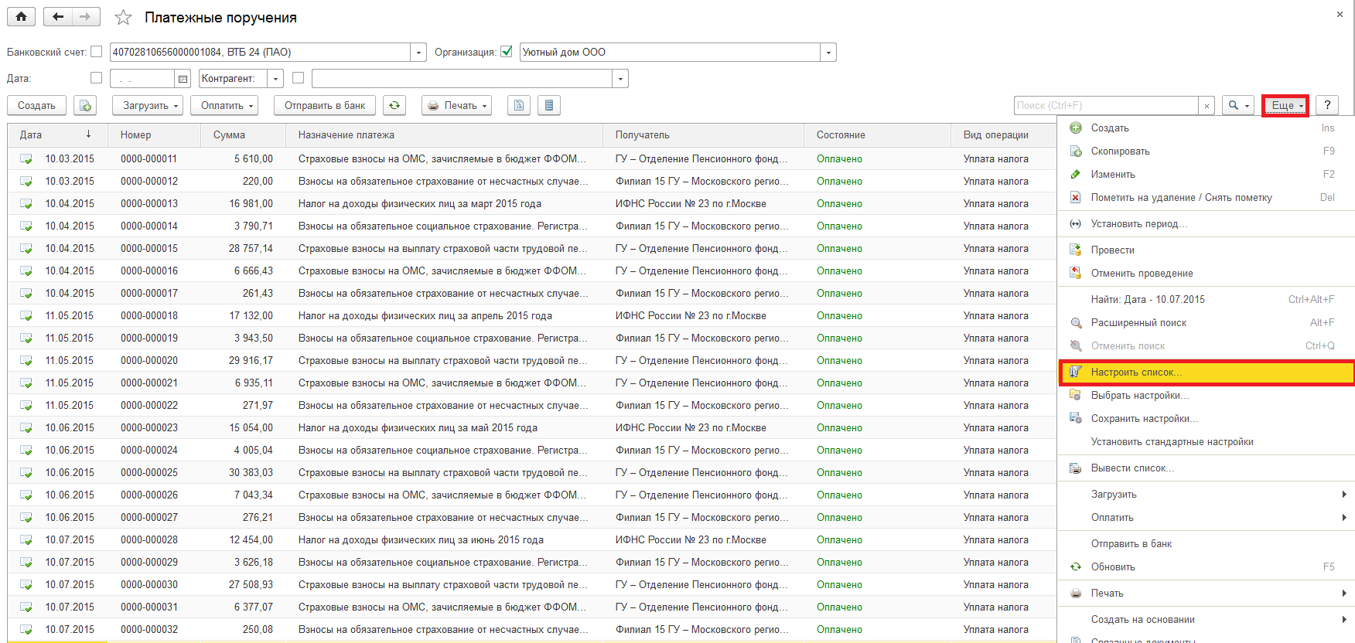Viewport: 1355px width, 643px height.
Task: Choose Изменить in the Еще menu
Action: coord(1206,174)
